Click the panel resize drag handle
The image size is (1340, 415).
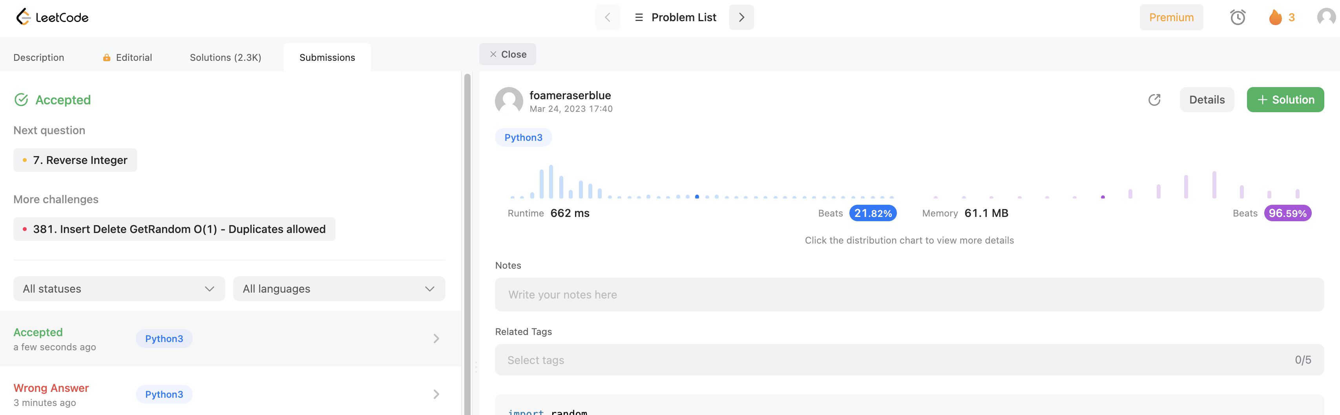click(x=475, y=368)
